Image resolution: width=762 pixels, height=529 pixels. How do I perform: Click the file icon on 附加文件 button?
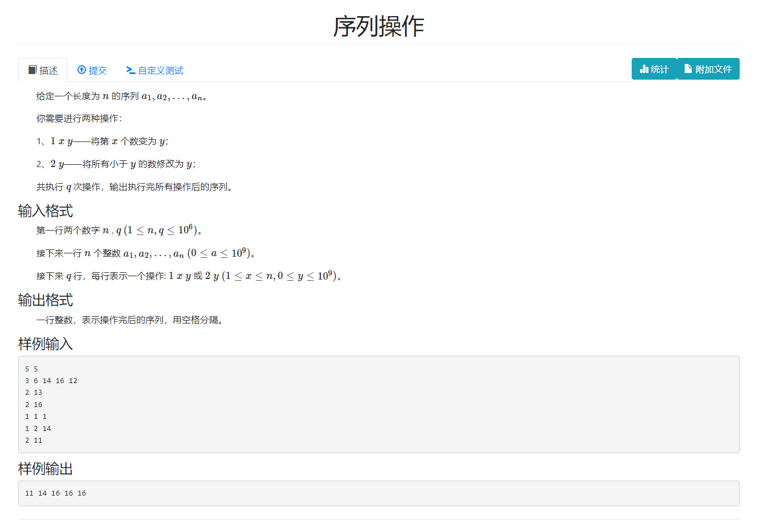687,68
